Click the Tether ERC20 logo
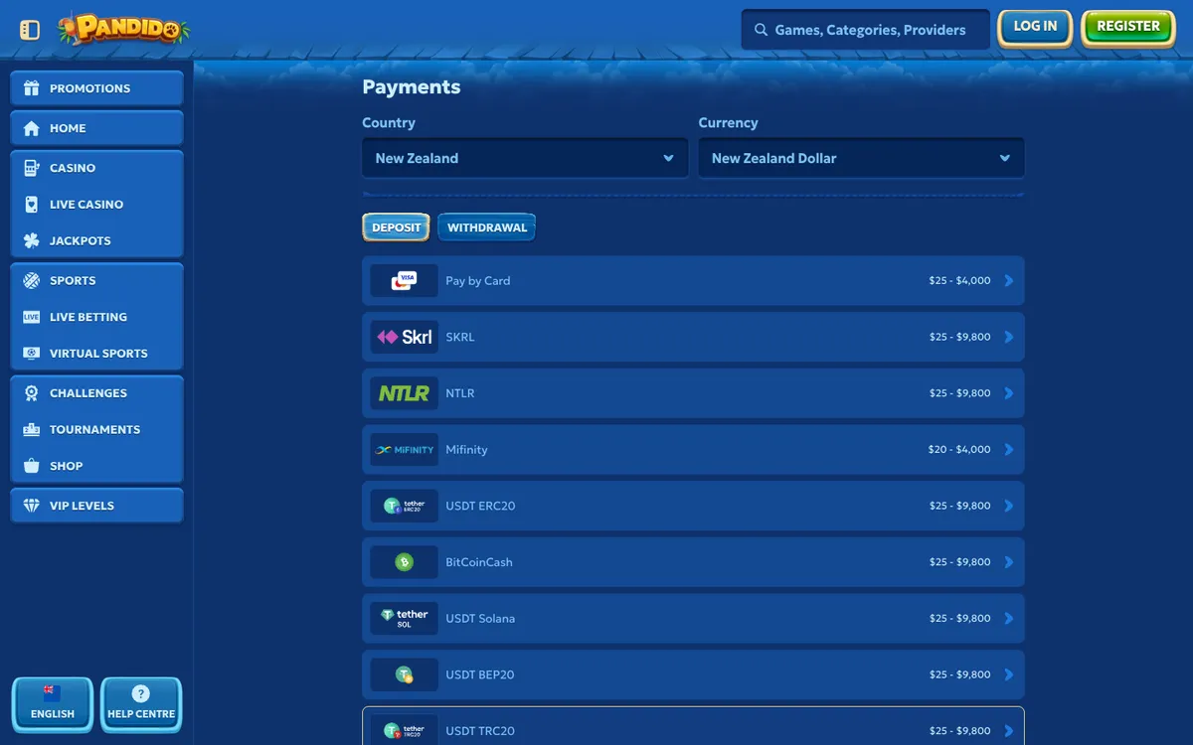Screen dimensions: 1193x745 (x=404, y=506)
